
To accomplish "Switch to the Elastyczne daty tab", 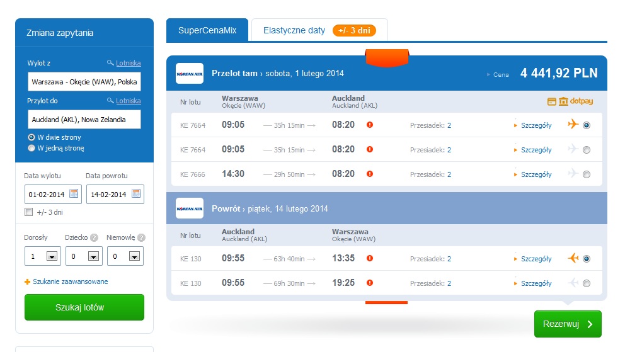I will [x=294, y=30].
